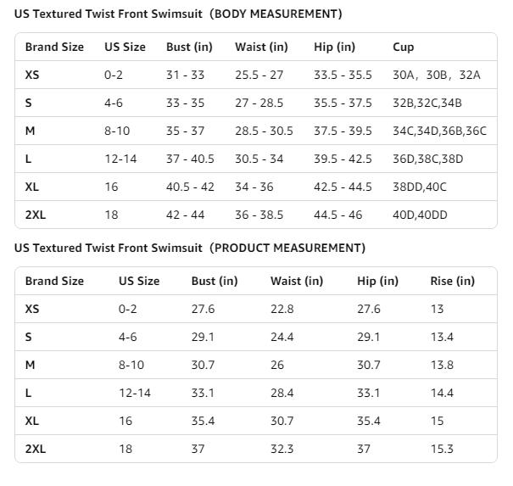Select waist range 28.5 - 30.5
This screenshot has height=486, width=513.
(x=264, y=131)
